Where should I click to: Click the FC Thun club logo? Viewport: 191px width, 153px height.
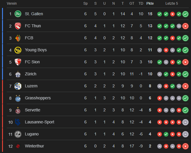(x=18, y=26)
